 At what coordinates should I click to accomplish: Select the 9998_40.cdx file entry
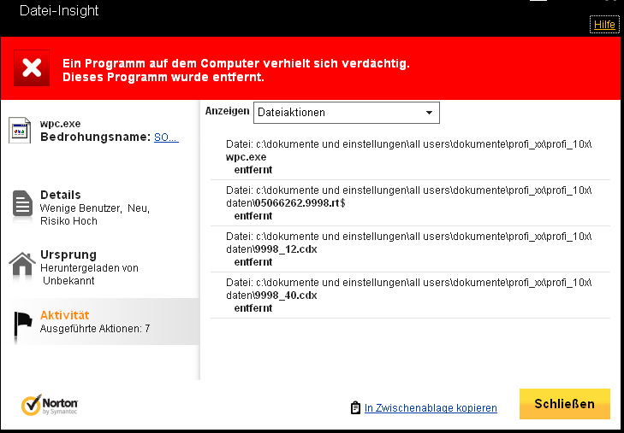pyautogui.click(x=410, y=295)
